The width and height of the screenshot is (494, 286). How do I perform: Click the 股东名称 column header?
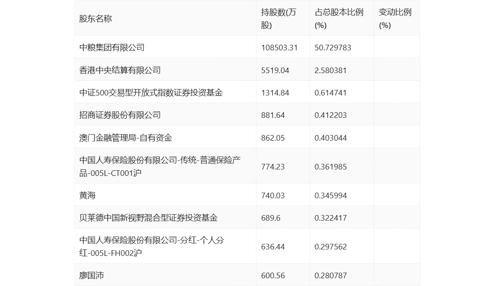click(x=96, y=19)
